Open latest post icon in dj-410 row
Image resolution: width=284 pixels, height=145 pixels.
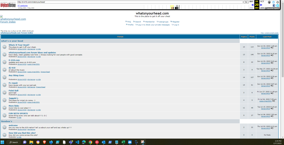[273, 71]
